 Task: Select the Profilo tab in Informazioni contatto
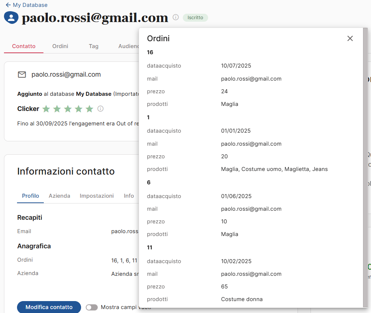30,196
